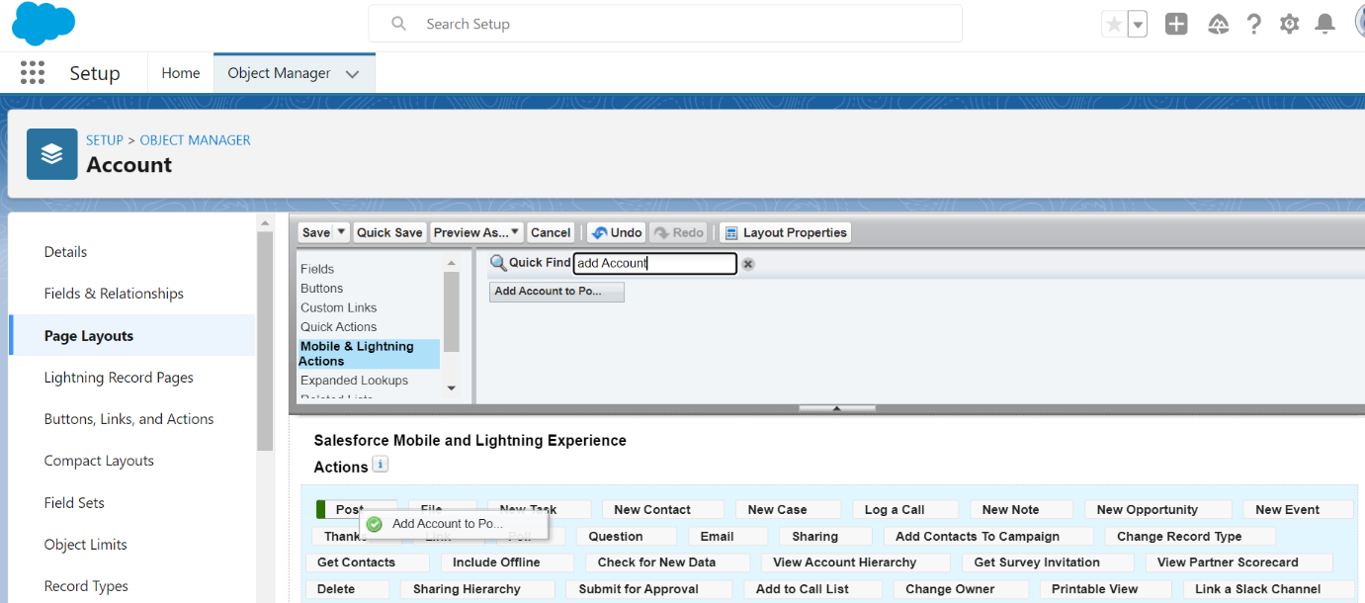Click the SETUP breadcrumb link
The width and height of the screenshot is (1365, 603).
pyautogui.click(x=105, y=140)
